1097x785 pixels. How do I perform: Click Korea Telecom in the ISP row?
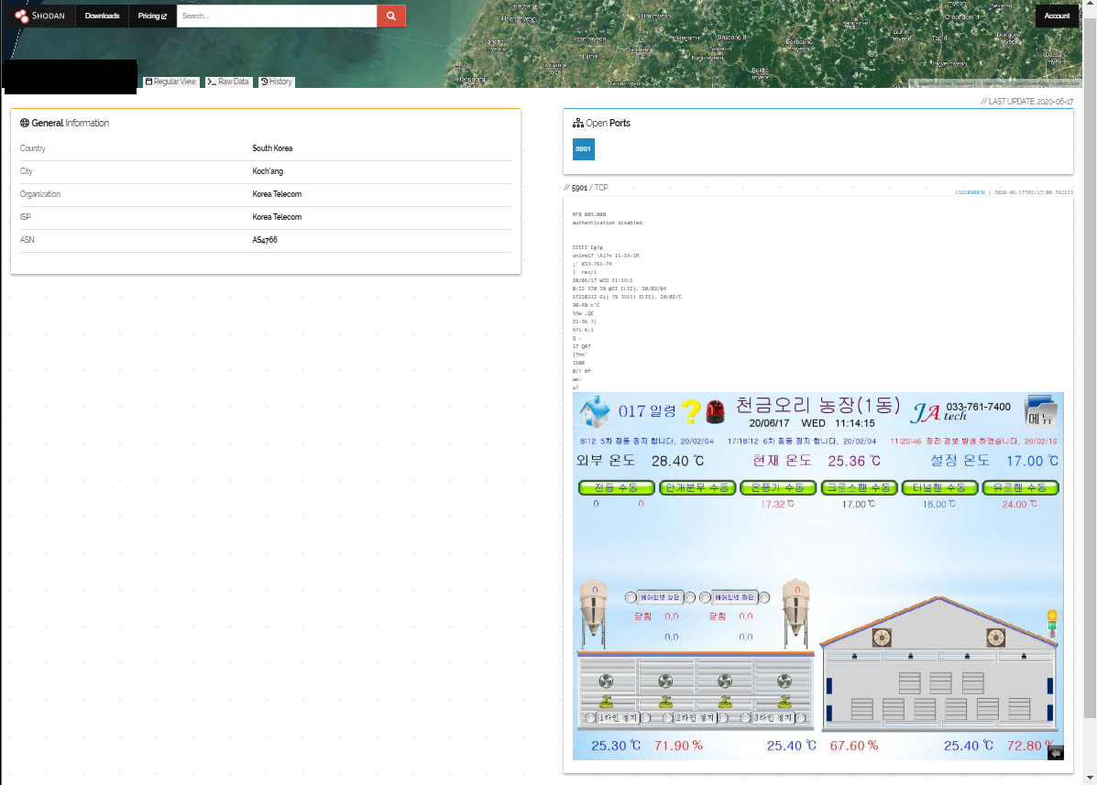click(x=277, y=217)
